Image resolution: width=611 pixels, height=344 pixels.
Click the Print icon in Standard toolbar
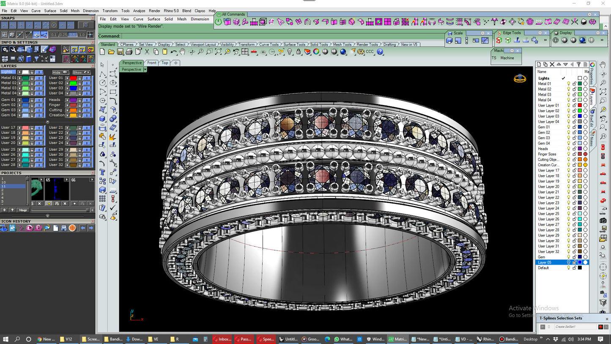[129, 52]
